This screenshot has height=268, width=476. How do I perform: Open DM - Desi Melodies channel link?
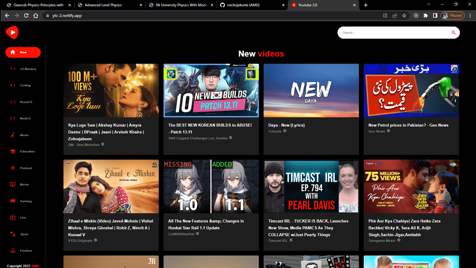coord(84,145)
